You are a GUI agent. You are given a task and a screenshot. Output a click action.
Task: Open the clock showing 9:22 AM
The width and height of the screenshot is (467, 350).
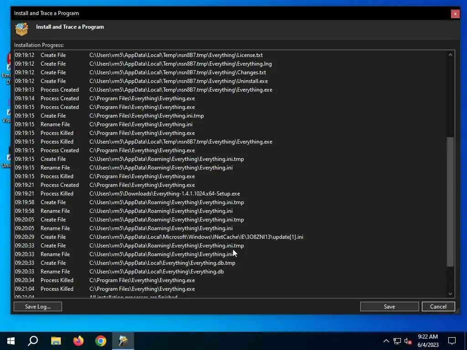pos(428,341)
